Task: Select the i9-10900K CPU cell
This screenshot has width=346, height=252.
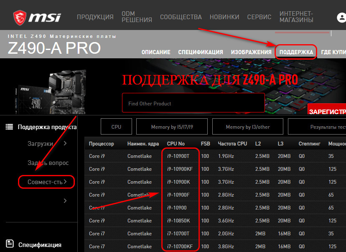Action: (178, 182)
